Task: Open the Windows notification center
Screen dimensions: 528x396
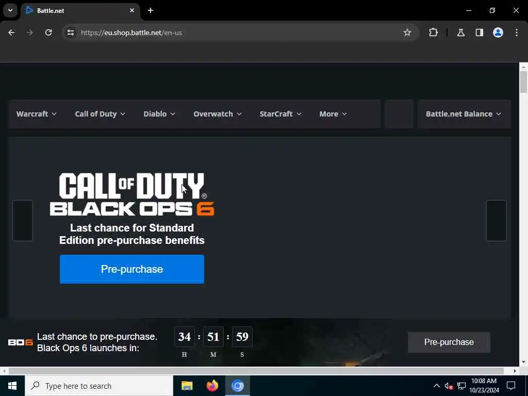Action: point(511,386)
